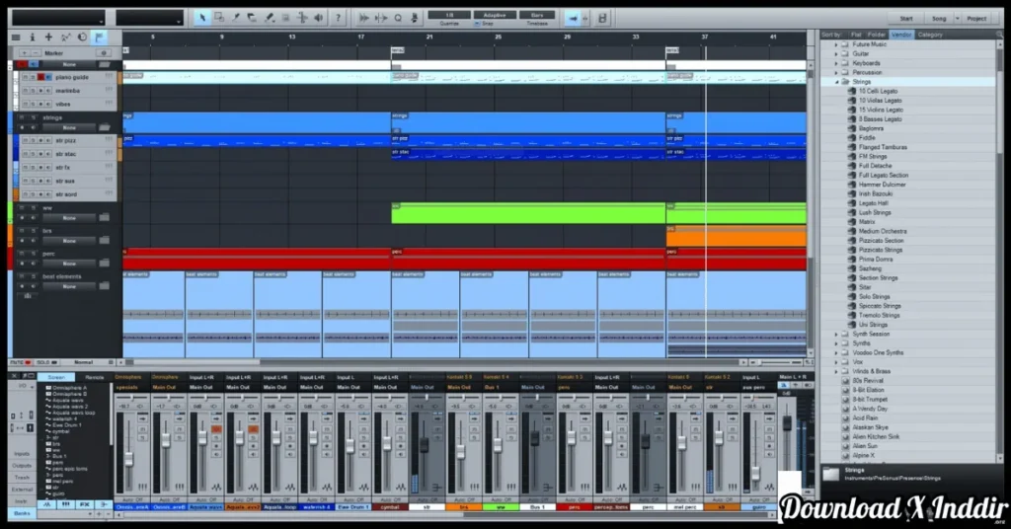Image resolution: width=1011 pixels, height=529 pixels.
Task: Toggle the marker track flag icon
Action: 99,38
